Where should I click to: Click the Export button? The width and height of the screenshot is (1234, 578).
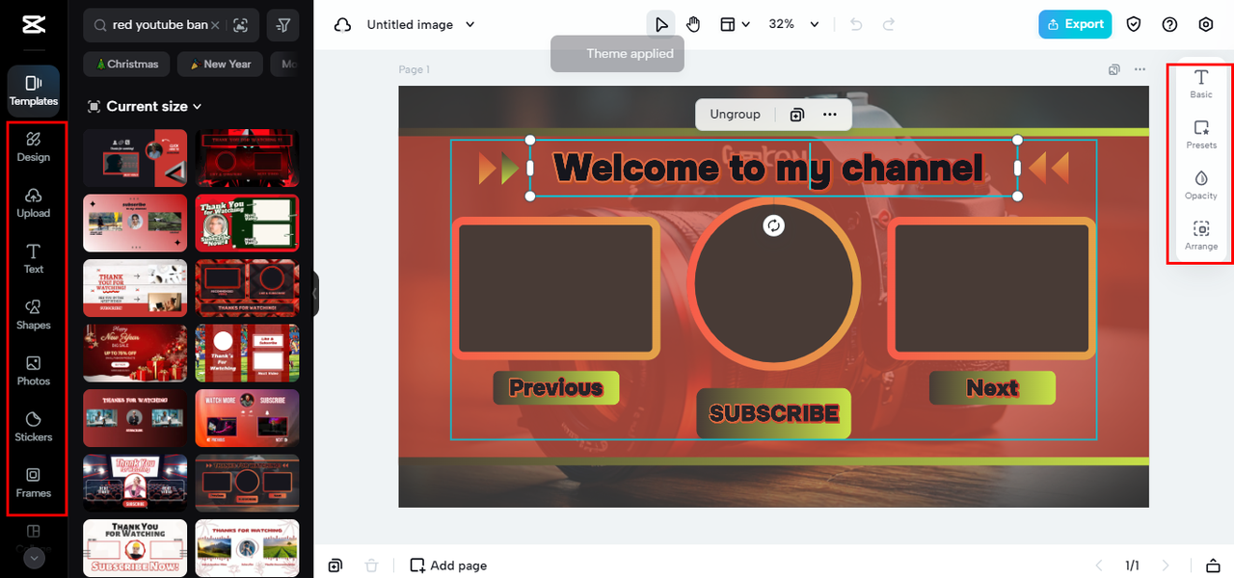coord(1075,24)
